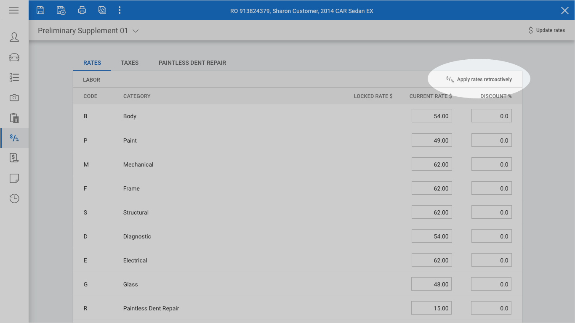This screenshot has width=575, height=323.
Task: Open the invoice dollar sidebar icon
Action: click(x=14, y=158)
